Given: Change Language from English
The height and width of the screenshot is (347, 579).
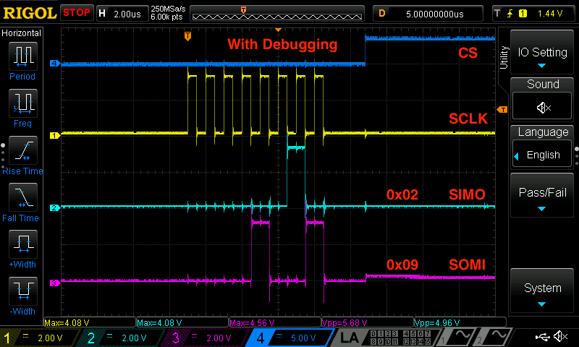Looking at the screenshot, I should (542, 155).
